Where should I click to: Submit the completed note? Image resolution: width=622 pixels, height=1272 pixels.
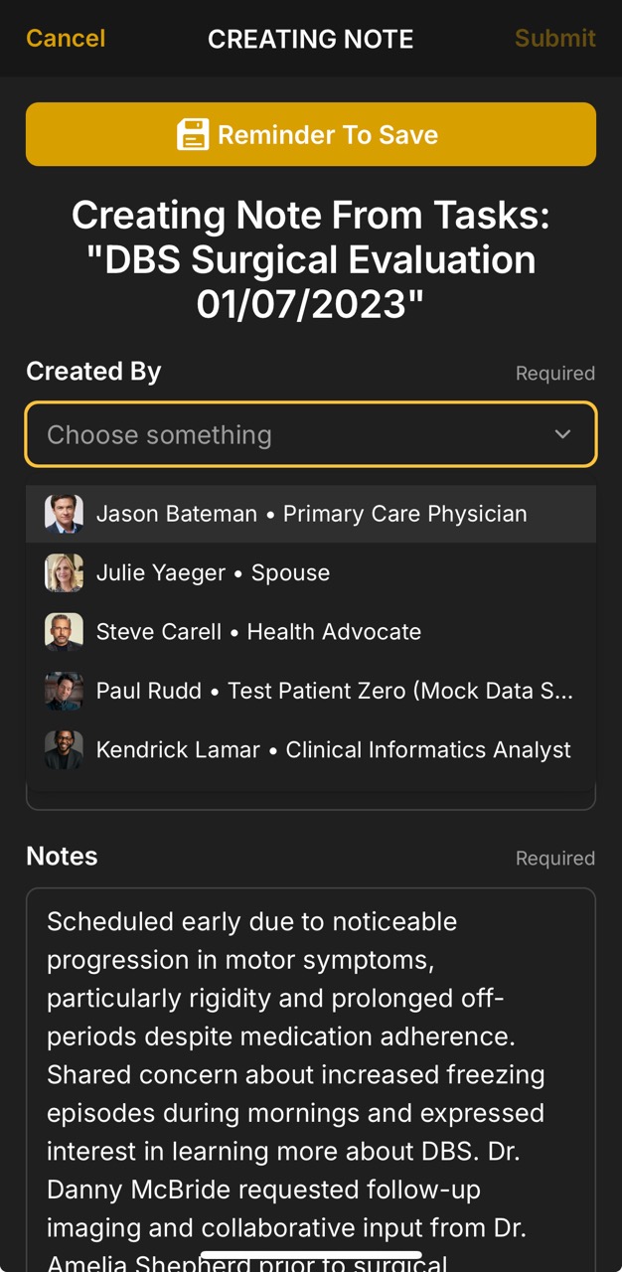coord(554,39)
